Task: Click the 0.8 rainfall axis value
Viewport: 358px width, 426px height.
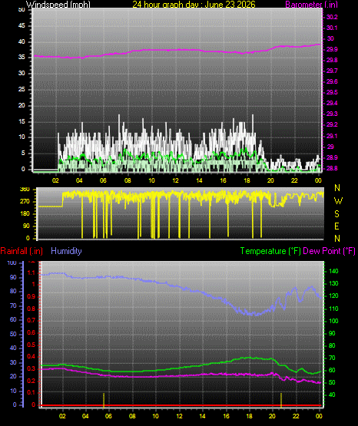Action: click(x=31, y=309)
